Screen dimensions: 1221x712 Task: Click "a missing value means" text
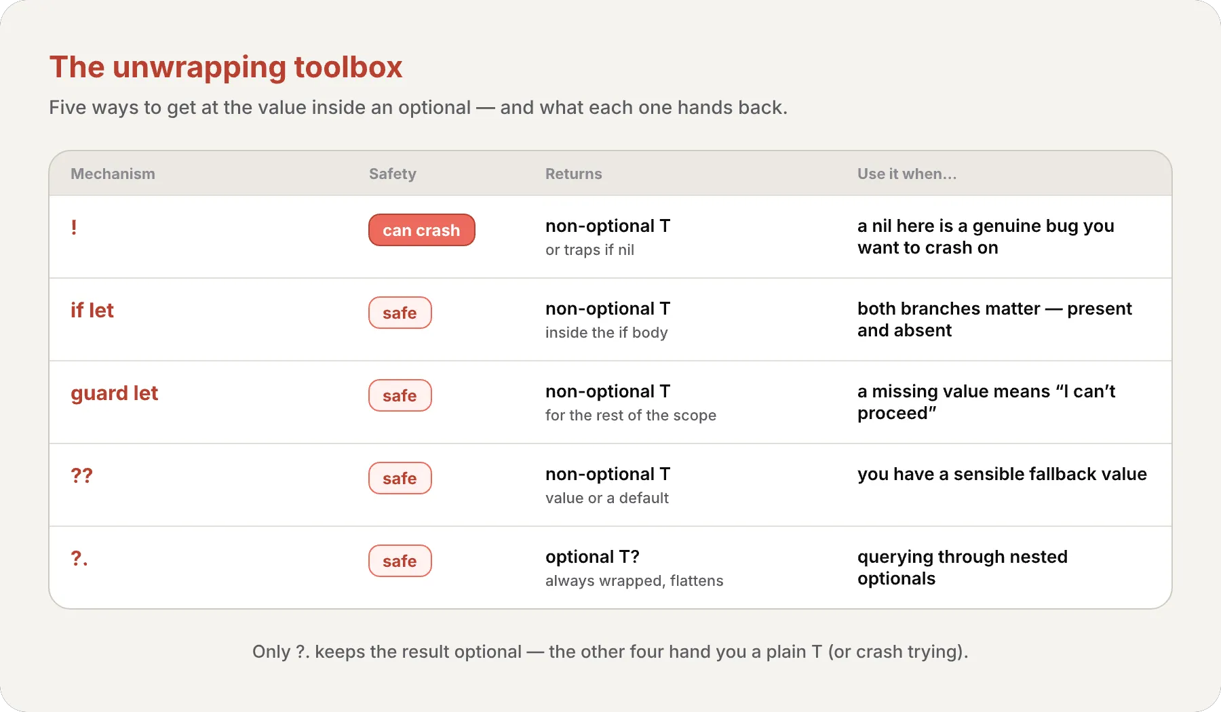[986, 402]
